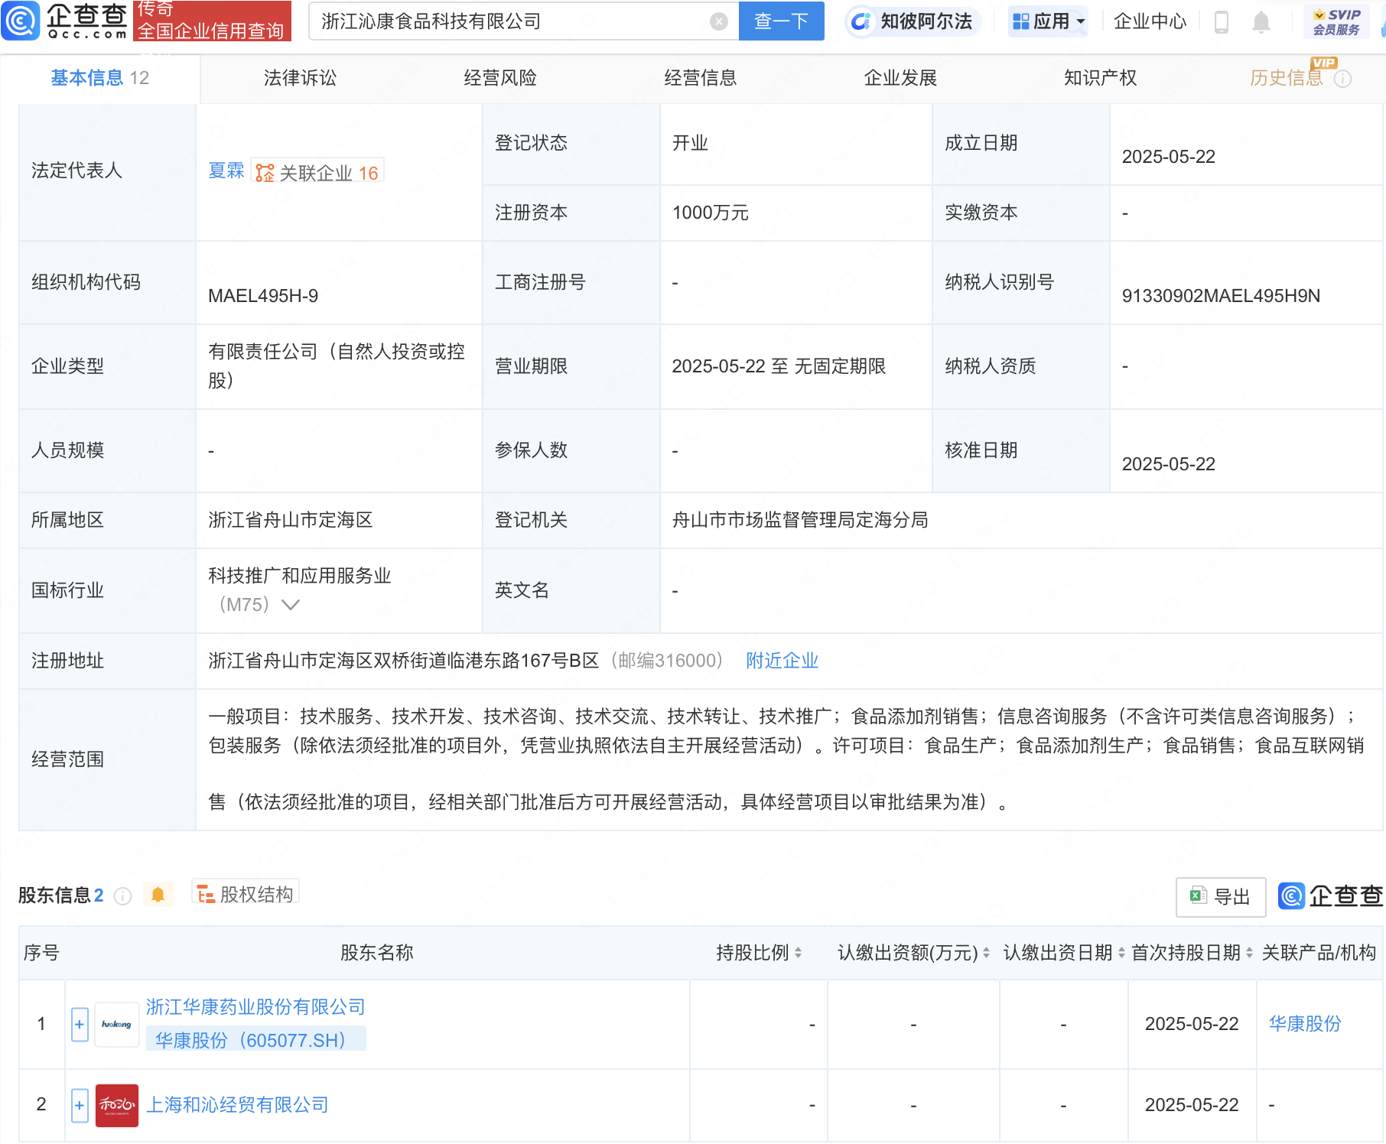Open 浙江华康药业 company logo thumbnail
The image size is (1386, 1144).
click(117, 1024)
